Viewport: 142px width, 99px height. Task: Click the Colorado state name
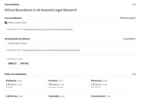[x=54, y=96]
